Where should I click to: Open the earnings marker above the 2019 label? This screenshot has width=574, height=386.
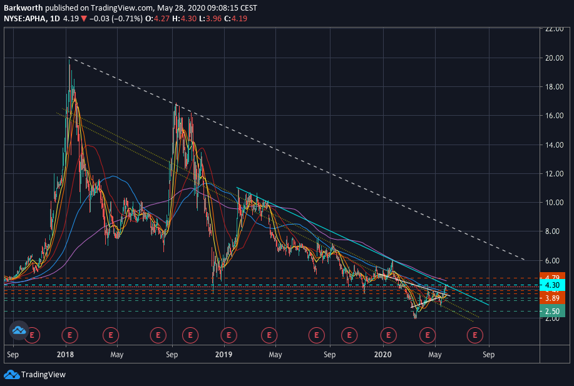229,335
